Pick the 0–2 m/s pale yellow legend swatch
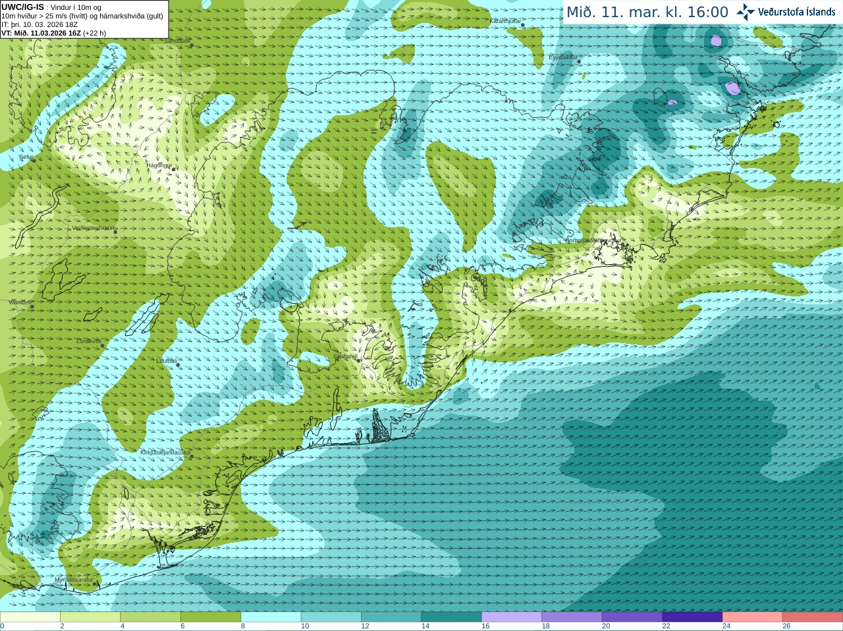The height and width of the screenshot is (631, 843). click(30, 617)
